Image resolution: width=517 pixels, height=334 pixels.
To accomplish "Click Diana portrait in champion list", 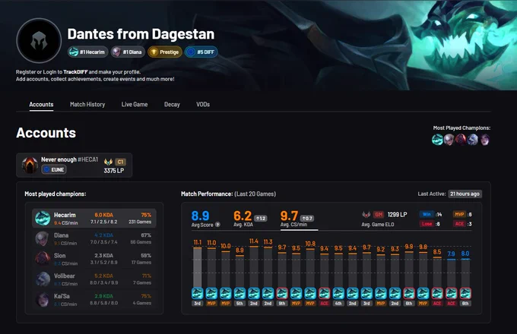I will pyautogui.click(x=43, y=238).
